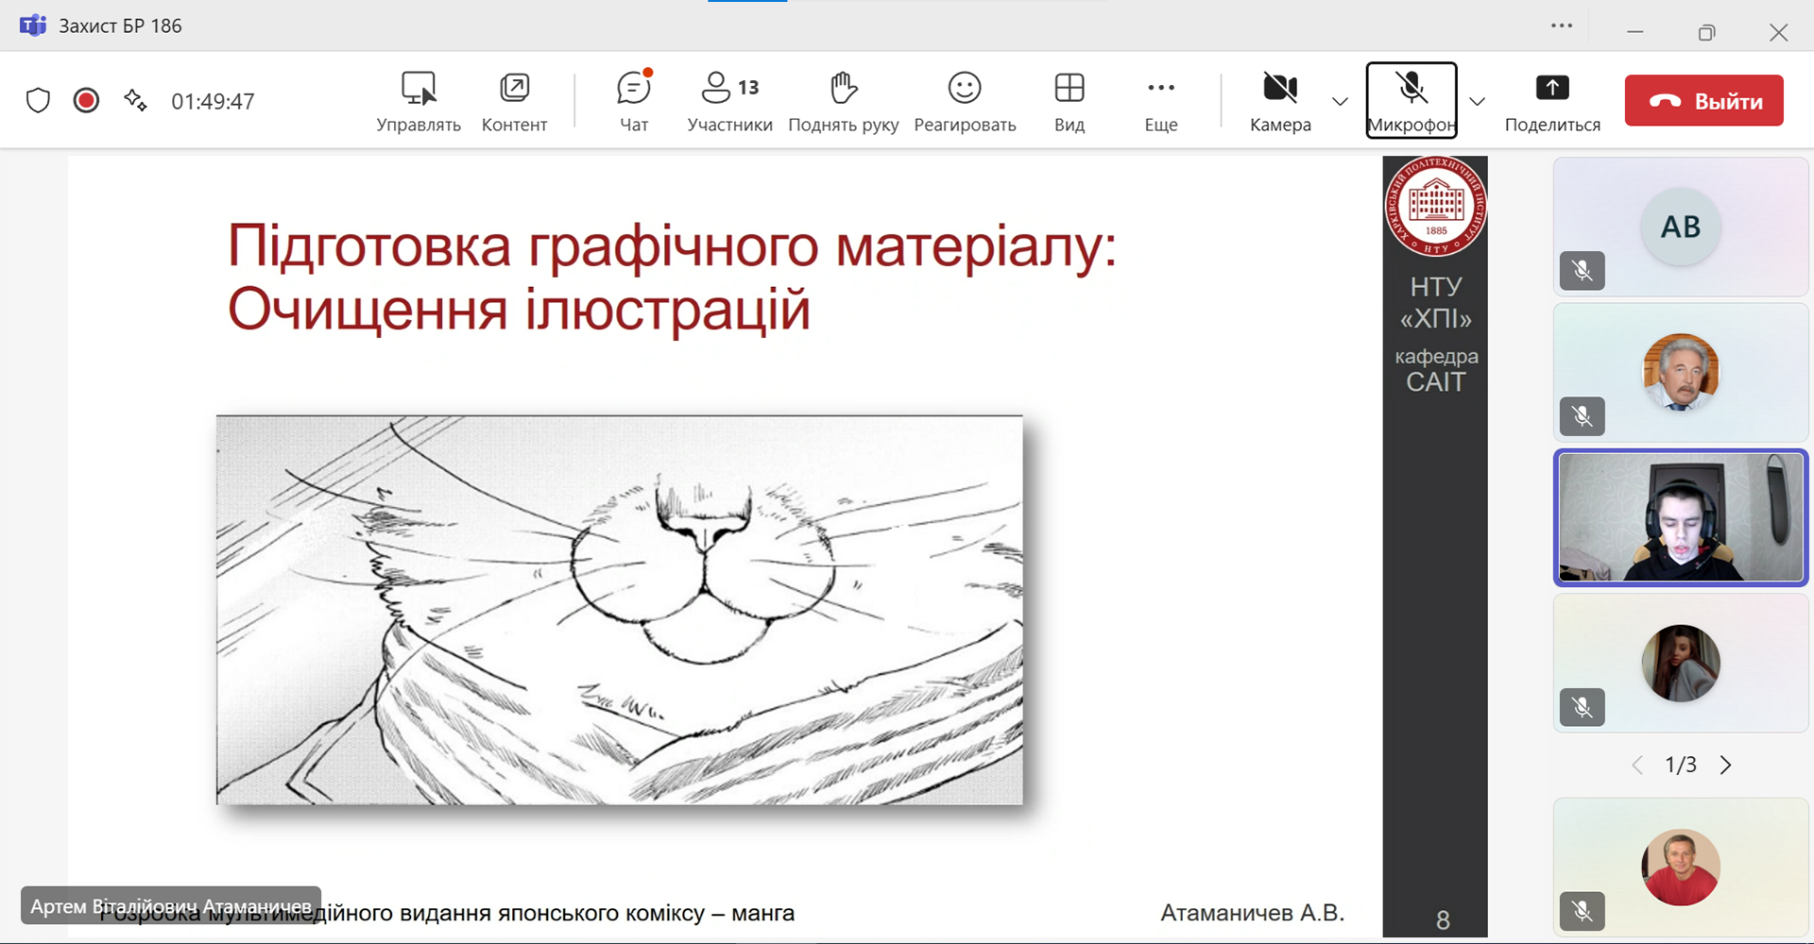This screenshot has height=944, width=1814.
Task: Expand the microphone options dropdown arrow
Action: click(1478, 101)
